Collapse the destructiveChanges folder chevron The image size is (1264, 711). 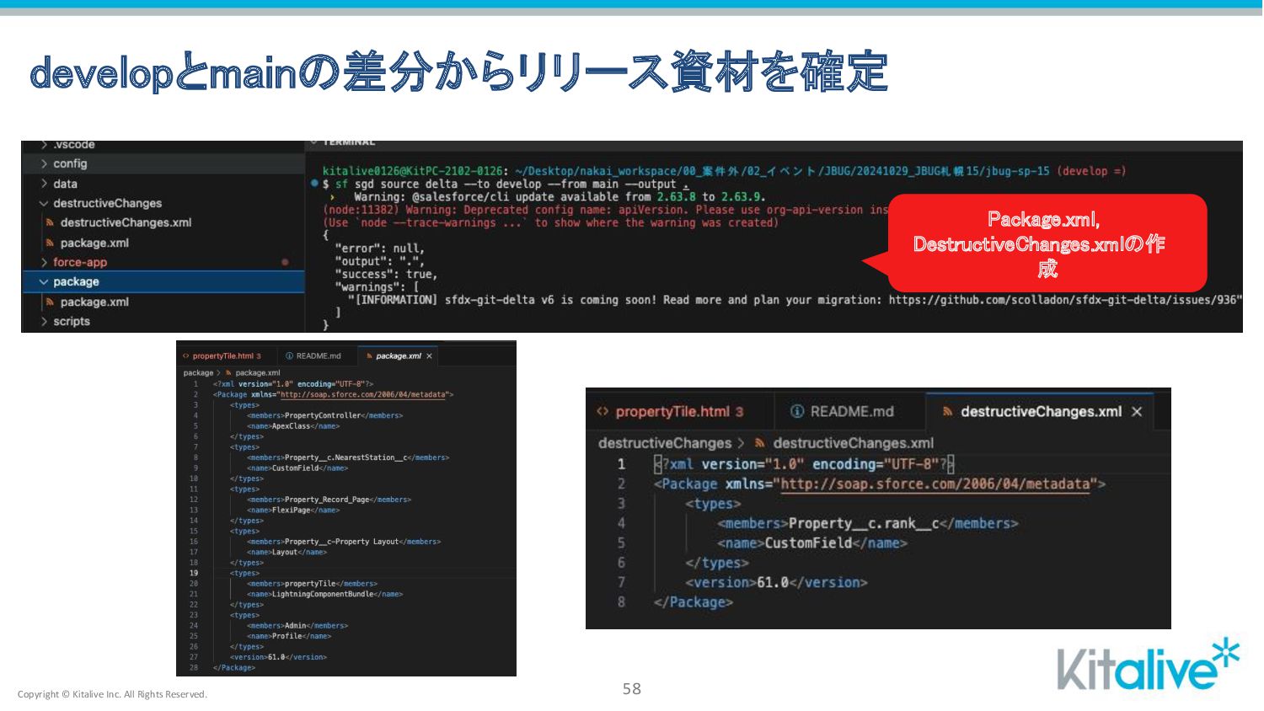pos(44,203)
